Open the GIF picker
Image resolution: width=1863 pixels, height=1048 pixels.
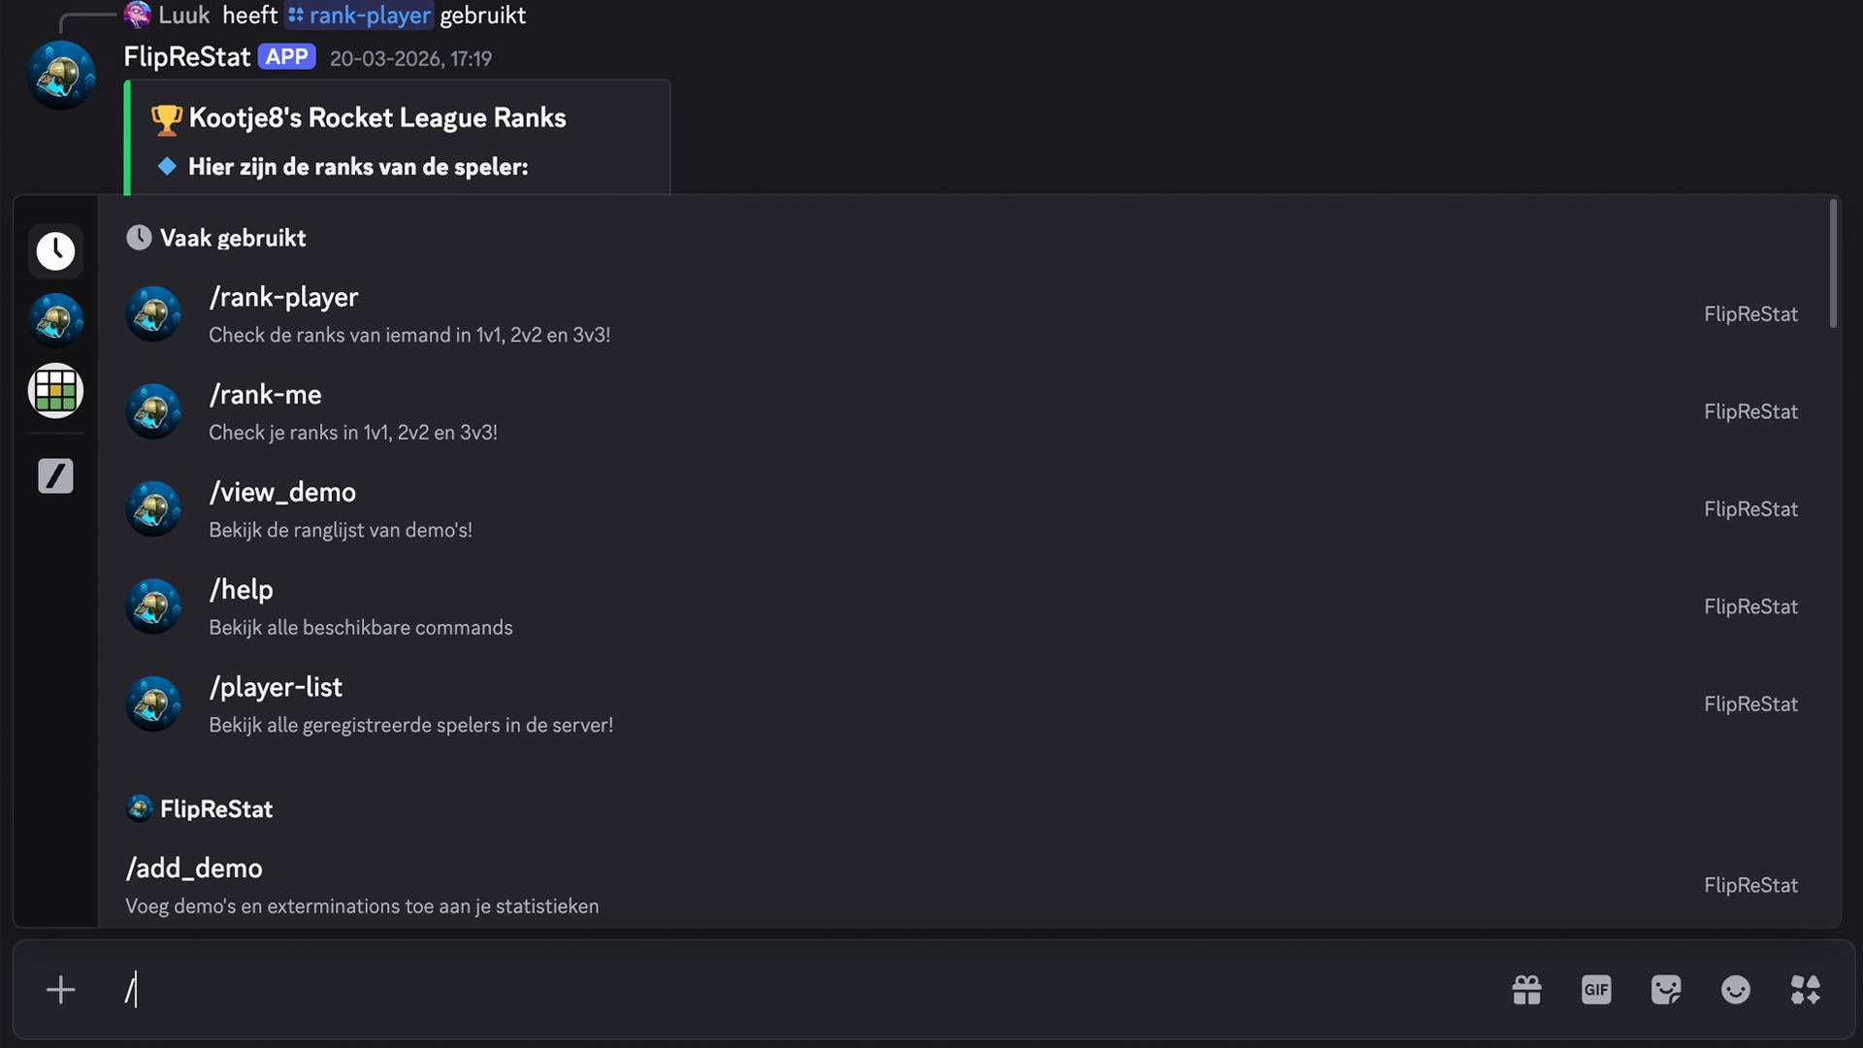pyautogui.click(x=1596, y=990)
